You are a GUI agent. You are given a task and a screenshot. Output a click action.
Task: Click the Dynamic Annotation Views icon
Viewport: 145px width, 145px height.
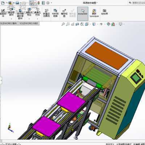pos(82,24)
